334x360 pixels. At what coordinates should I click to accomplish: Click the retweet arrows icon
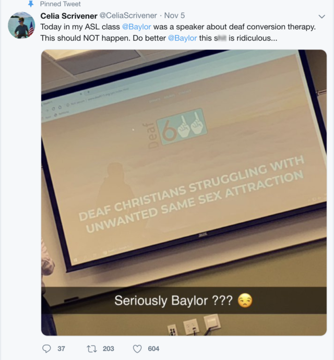point(91,349)
